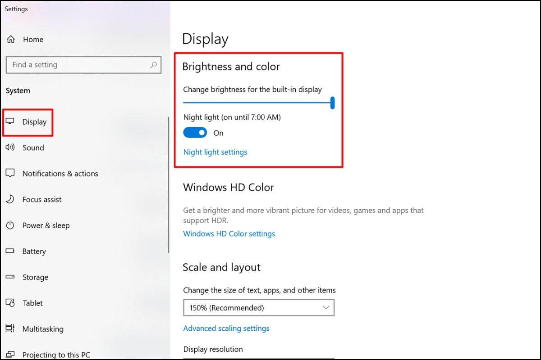Click the Tablet icon in sidebar
The width and height of the screenshot is (541, 360).
(10, 303)
